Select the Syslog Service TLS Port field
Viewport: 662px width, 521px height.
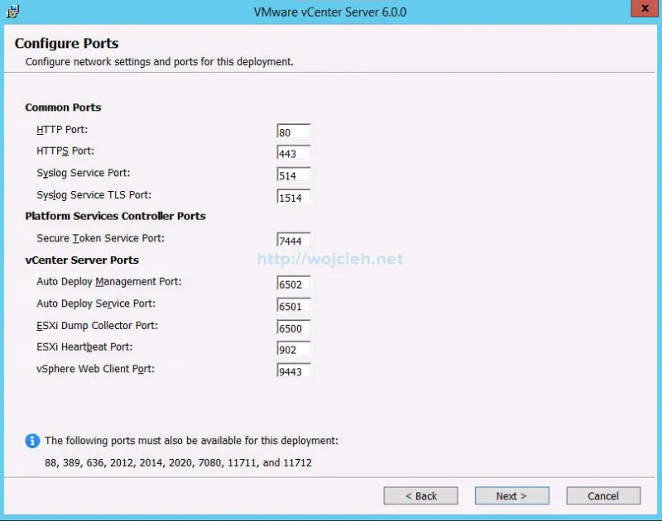(x=294, y=197)
